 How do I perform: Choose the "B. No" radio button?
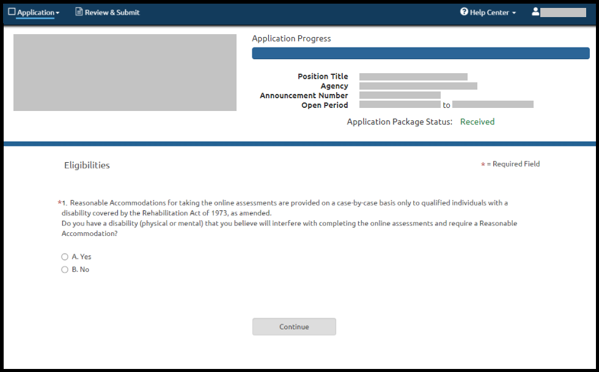coord(65,270)
